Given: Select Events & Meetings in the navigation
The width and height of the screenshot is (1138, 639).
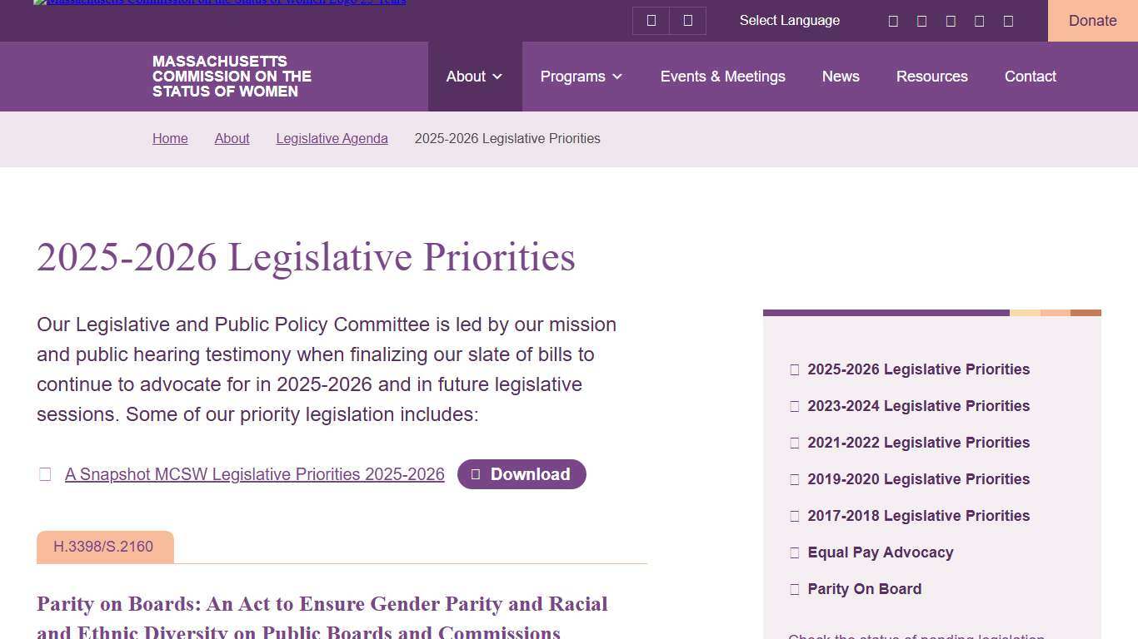Looking at the screenshot, I should [x=723, y=77].
